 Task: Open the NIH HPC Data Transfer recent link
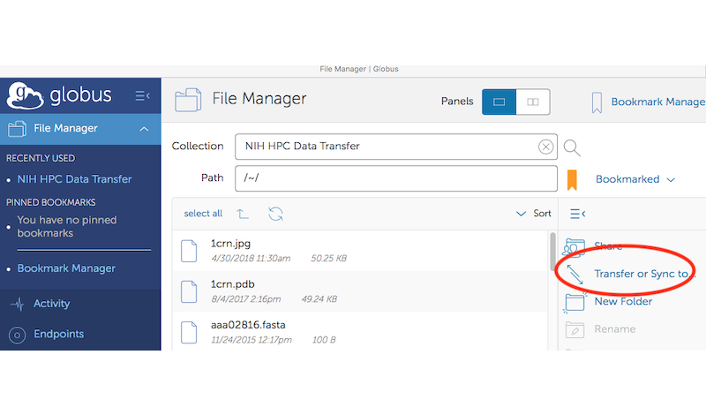(x=74, y=179)
